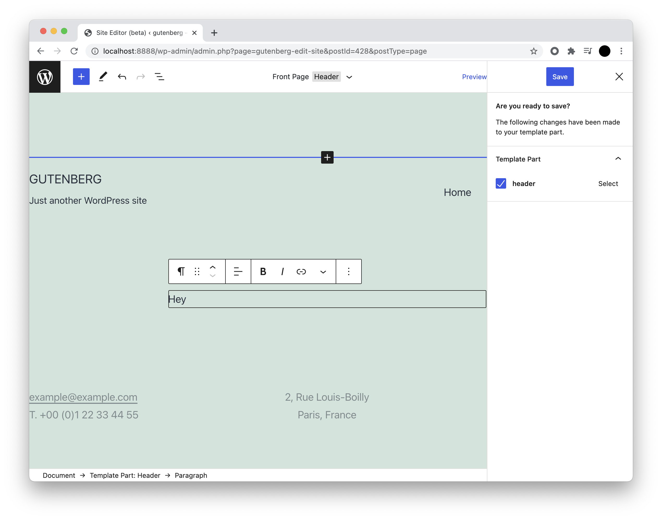
Task: Open block options three-dot menu
Action: coord(349,271)
